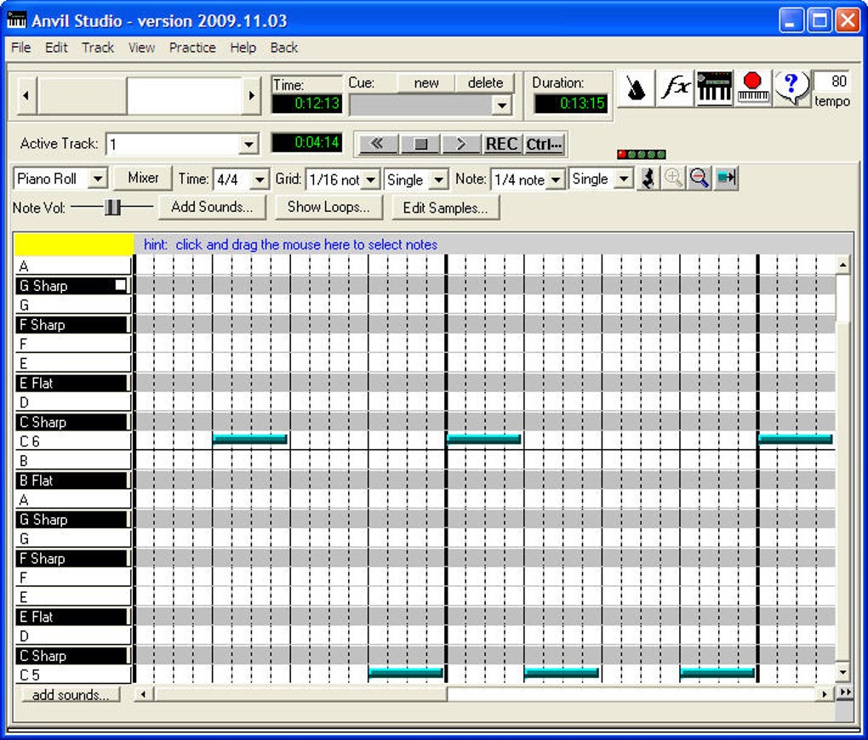Open the Piano Roll view dropdown
The height and width of the screenshot is (740, 868).
click(97, 179)
